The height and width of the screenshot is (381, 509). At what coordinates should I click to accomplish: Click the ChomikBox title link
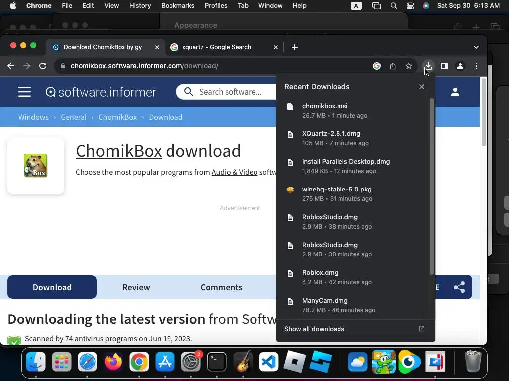tap(118, 151)
